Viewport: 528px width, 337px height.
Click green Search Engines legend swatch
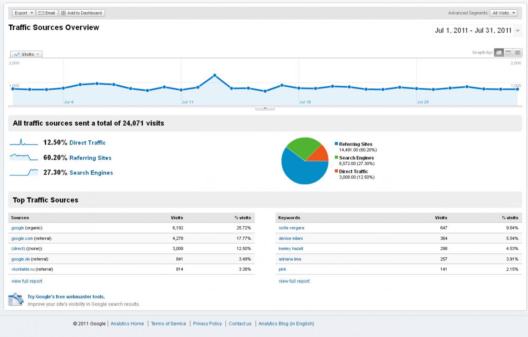coord(336,158)
